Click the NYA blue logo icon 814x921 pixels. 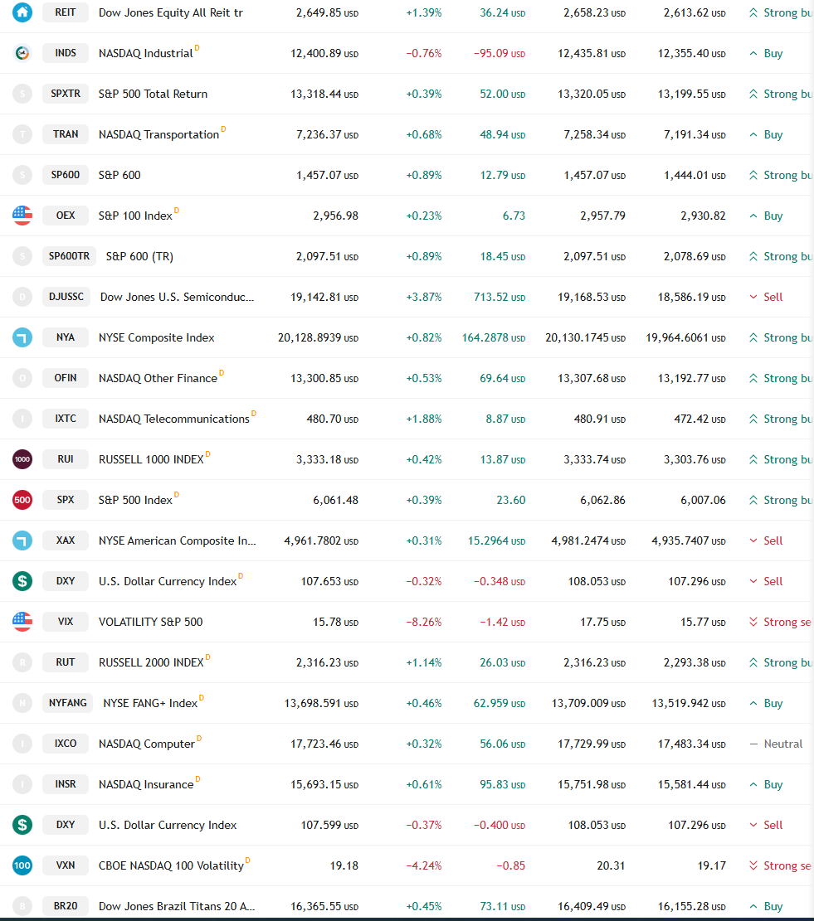pyautogui.click(x=22, y=337)
